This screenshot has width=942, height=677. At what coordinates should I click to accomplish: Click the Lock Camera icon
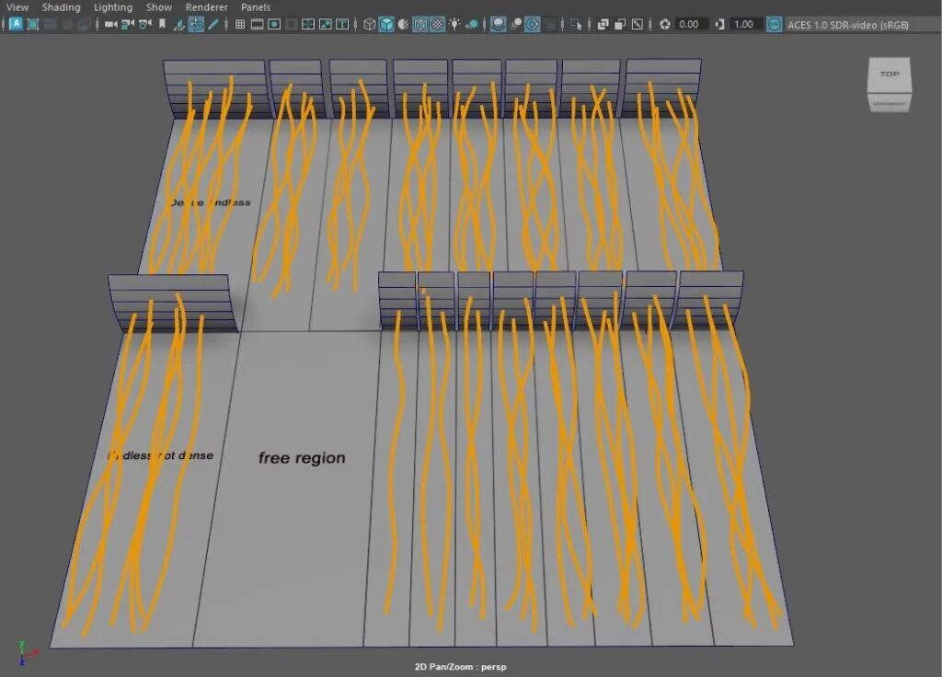tap(127, 24)
